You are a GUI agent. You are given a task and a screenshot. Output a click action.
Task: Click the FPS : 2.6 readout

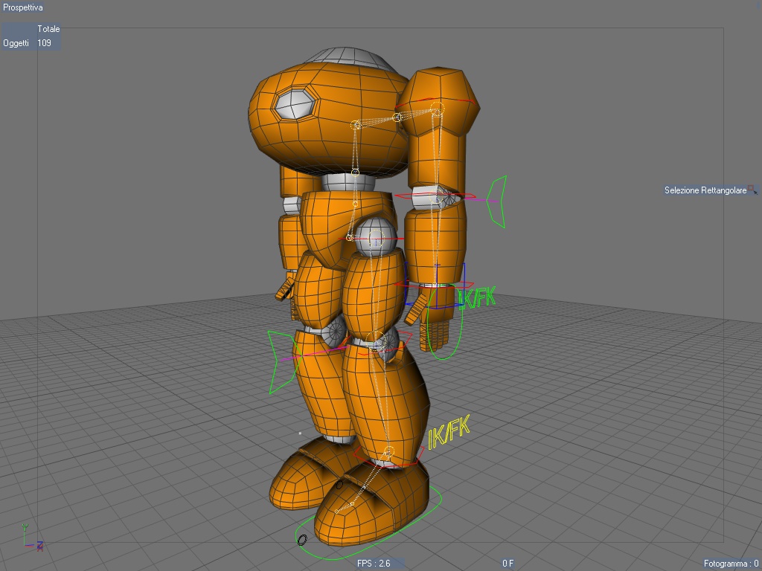click(374, 564)
